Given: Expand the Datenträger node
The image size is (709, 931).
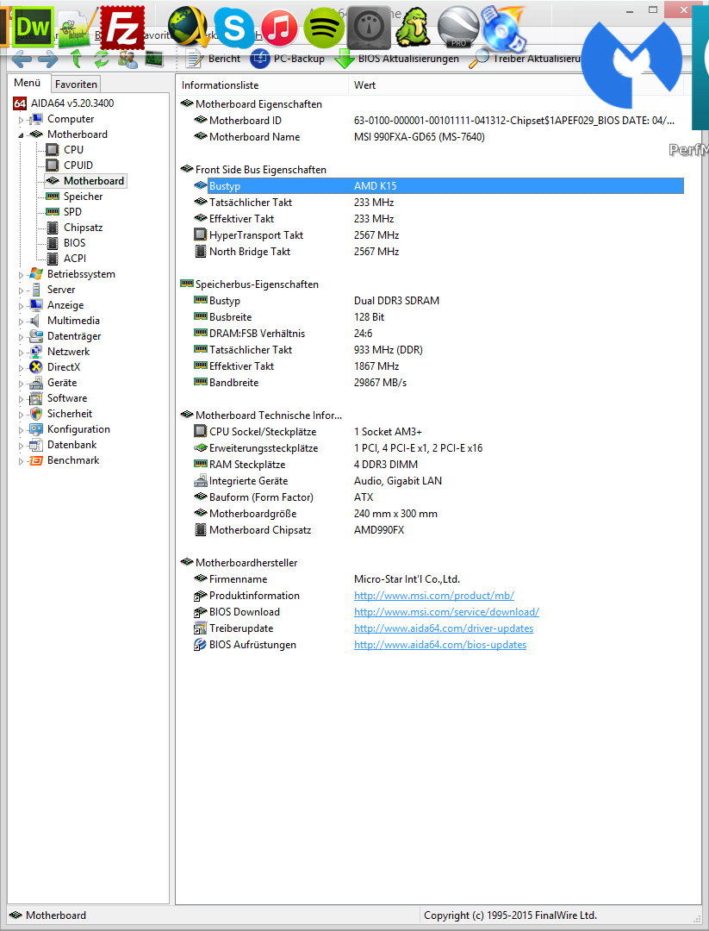Looking at the screenshot, I should click(x=21, y=337).
